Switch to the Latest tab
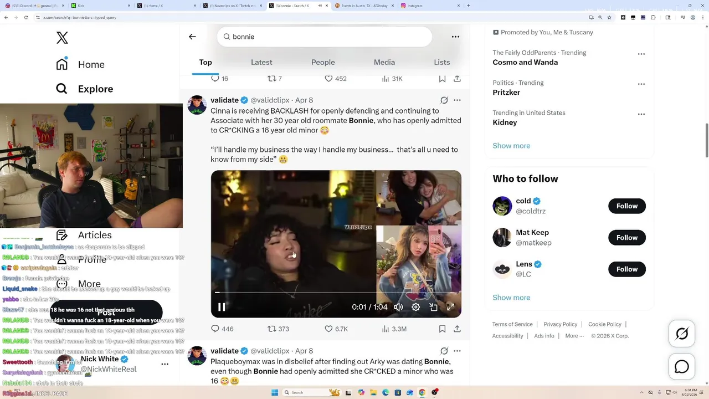The height and width of the screenshot is (399, 709). pos(261,62)
